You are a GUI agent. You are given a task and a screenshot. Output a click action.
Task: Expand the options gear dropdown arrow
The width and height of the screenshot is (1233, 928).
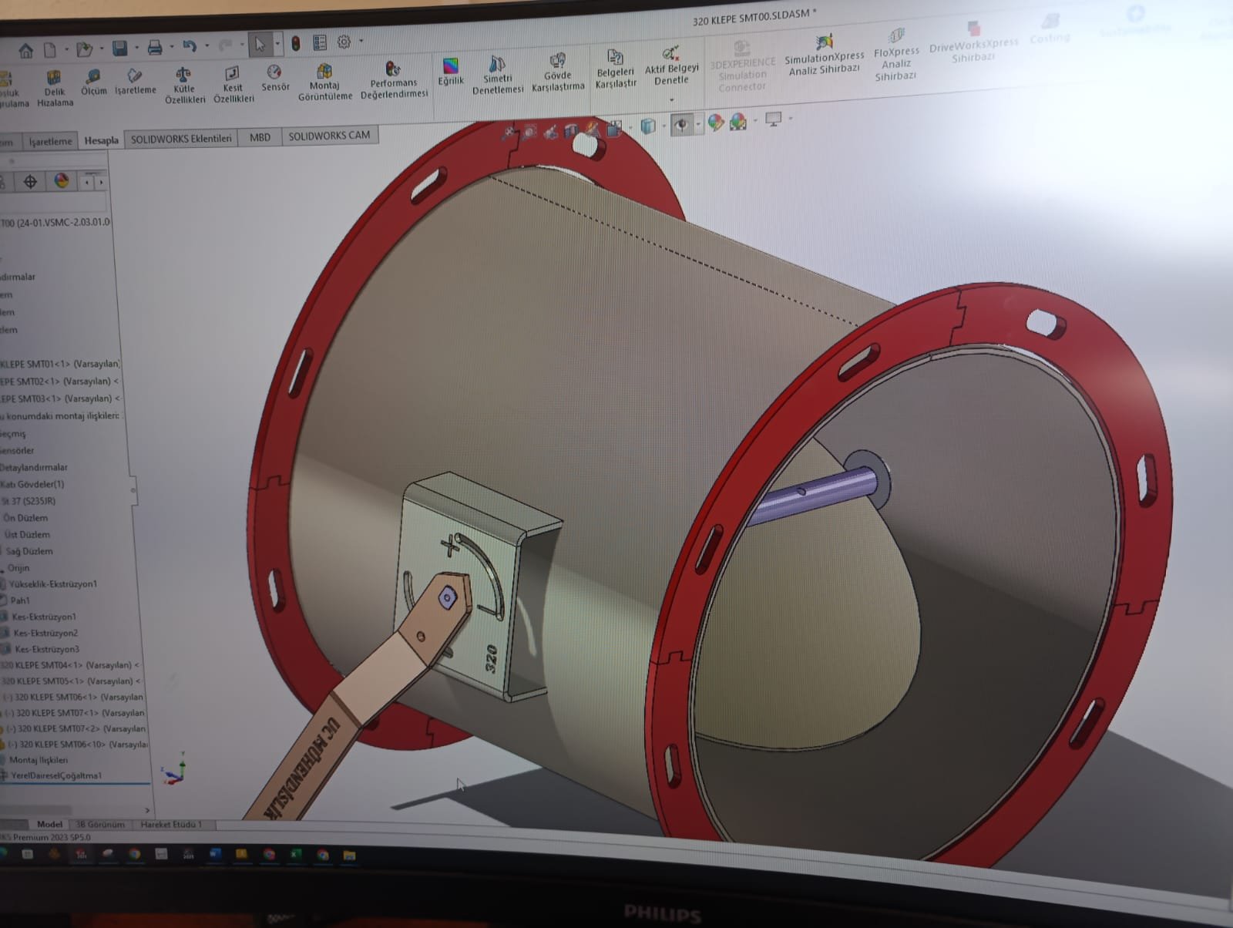pos(361,42)
